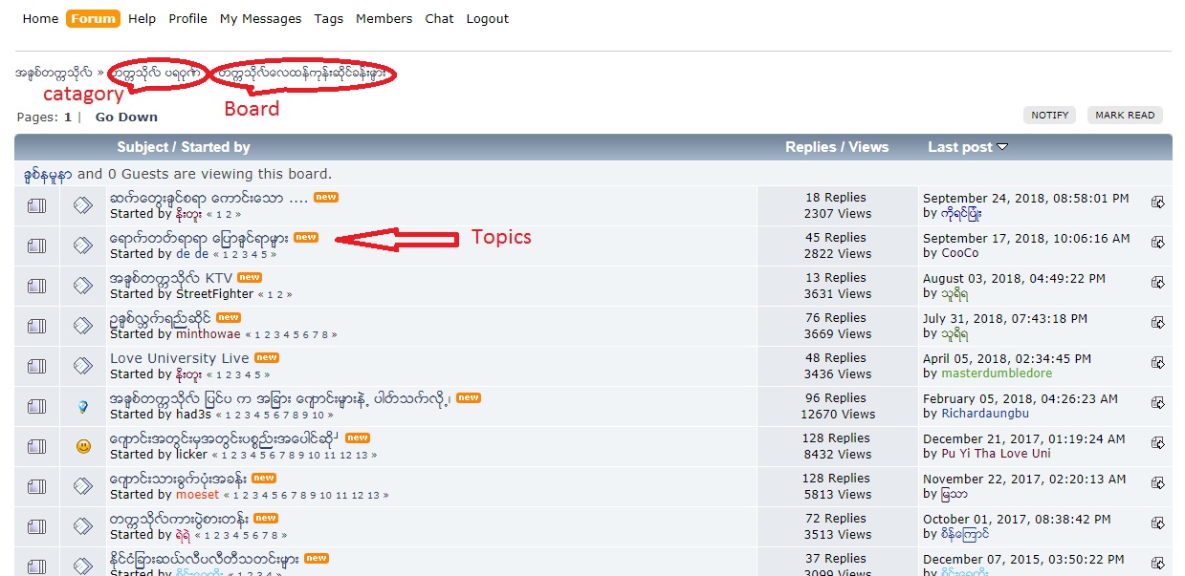The image size is (1185, 576).
Task: Sort topics by Started by header
Action: coord(217,147)
